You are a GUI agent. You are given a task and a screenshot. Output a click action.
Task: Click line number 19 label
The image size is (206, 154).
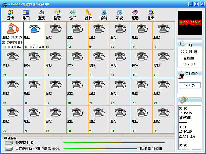pos(48,103)
